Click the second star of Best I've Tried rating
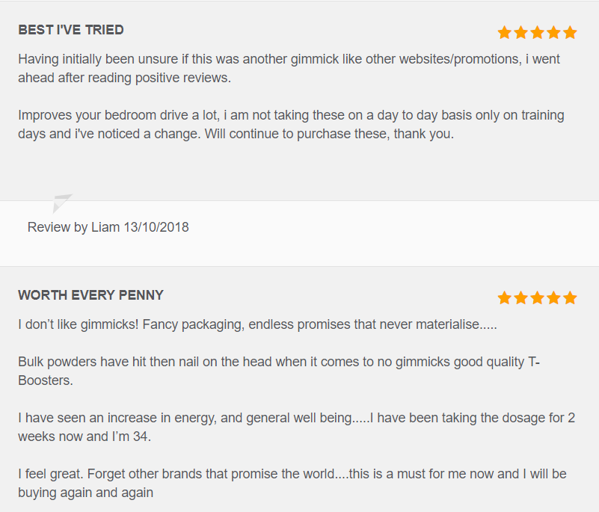This screenshot has height=512, width=599. 521,32
